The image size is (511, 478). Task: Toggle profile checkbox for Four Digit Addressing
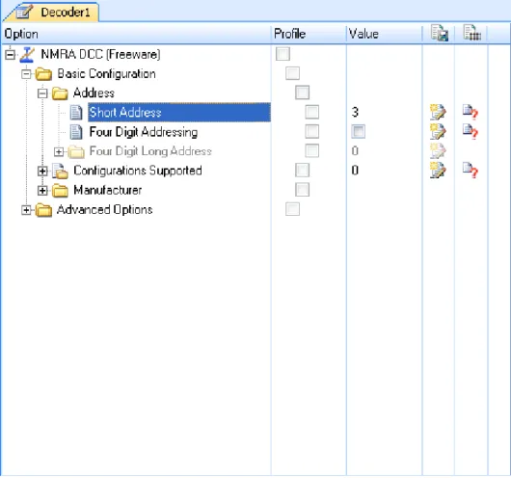pyautogui.click(x=311, y=132)
